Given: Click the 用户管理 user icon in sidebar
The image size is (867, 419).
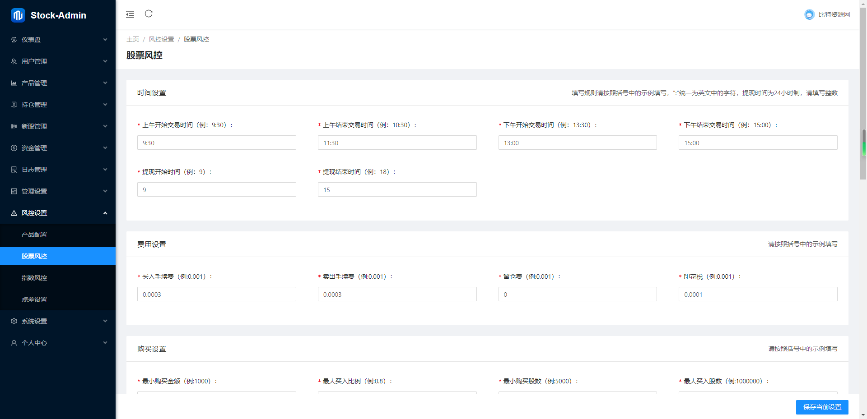Looking at the screenshot, I should 14,61.
